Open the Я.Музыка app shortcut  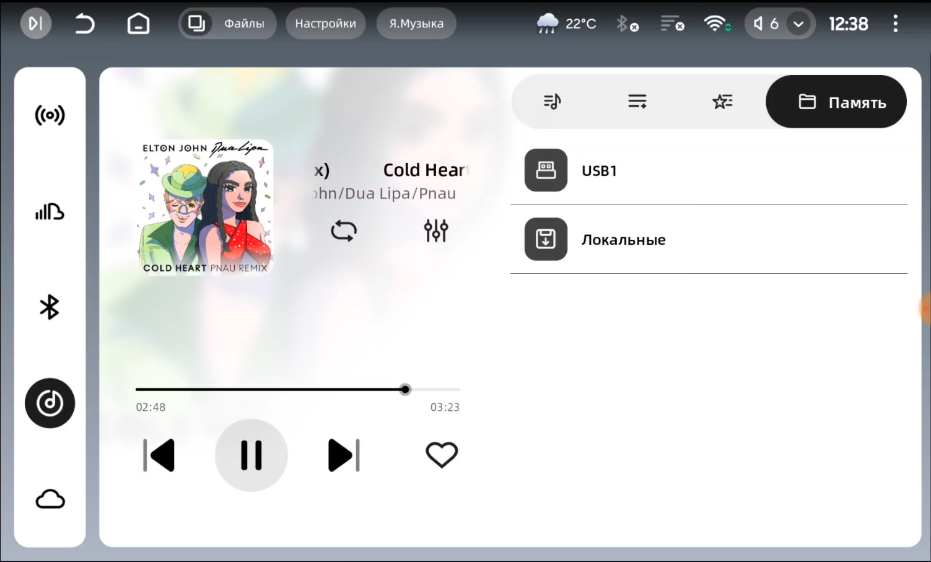416,24
